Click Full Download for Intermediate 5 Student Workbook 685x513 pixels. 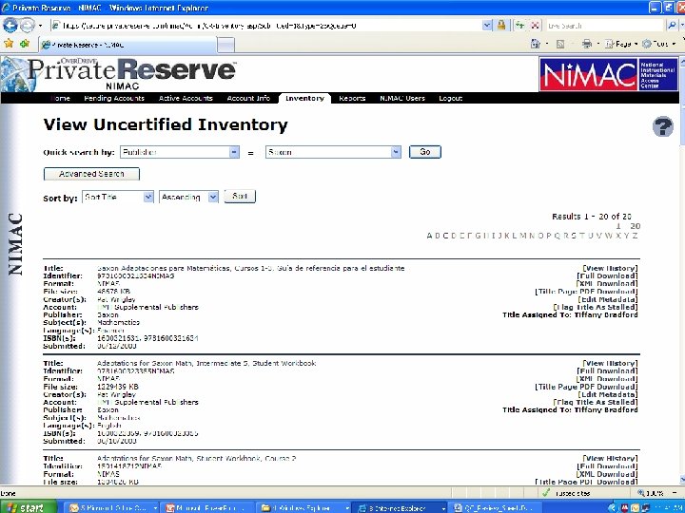click(607, 371)
